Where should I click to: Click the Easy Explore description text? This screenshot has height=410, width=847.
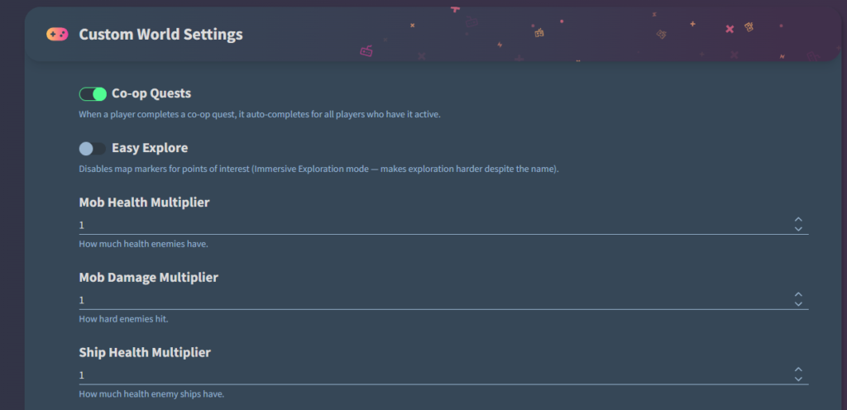(318, 169)
